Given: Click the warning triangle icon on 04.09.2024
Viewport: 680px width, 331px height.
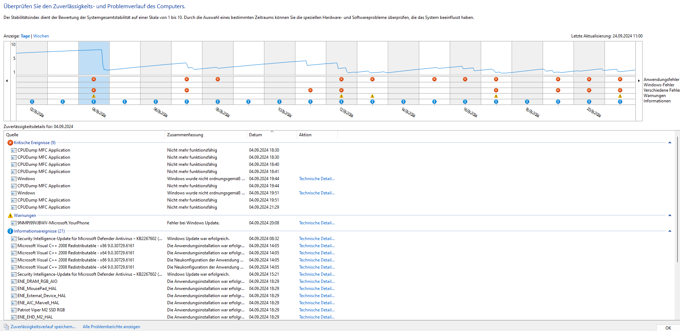Looking at the screenshot, I should pyautogui.click(x=94, y=96).
